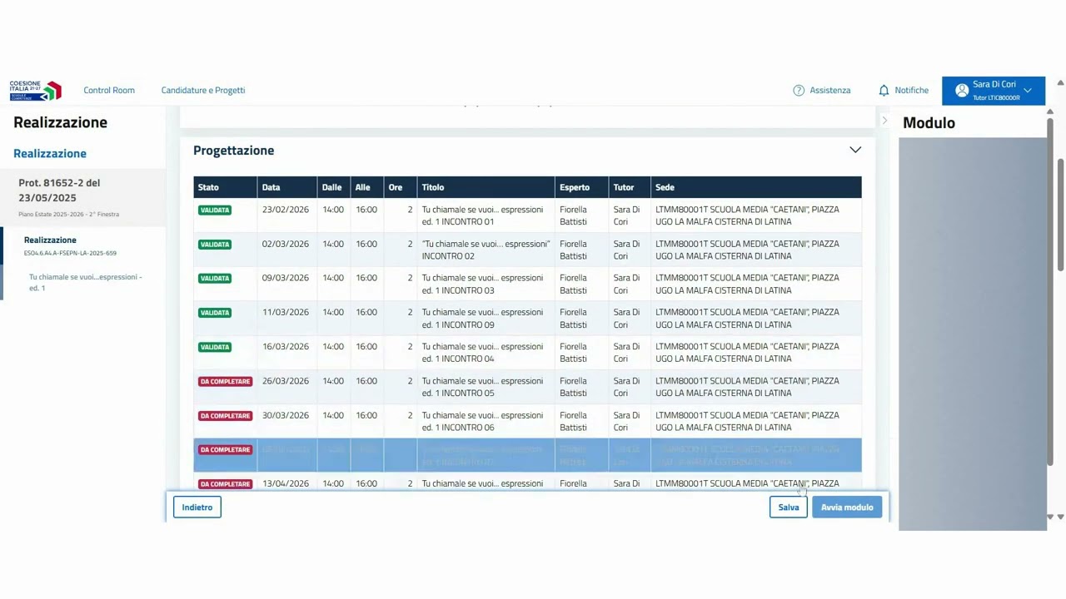
Task: Open the sidebar module 'Tu chiamale se vuoi...espressioni - ed. 1'
Action: click(86, 282)
